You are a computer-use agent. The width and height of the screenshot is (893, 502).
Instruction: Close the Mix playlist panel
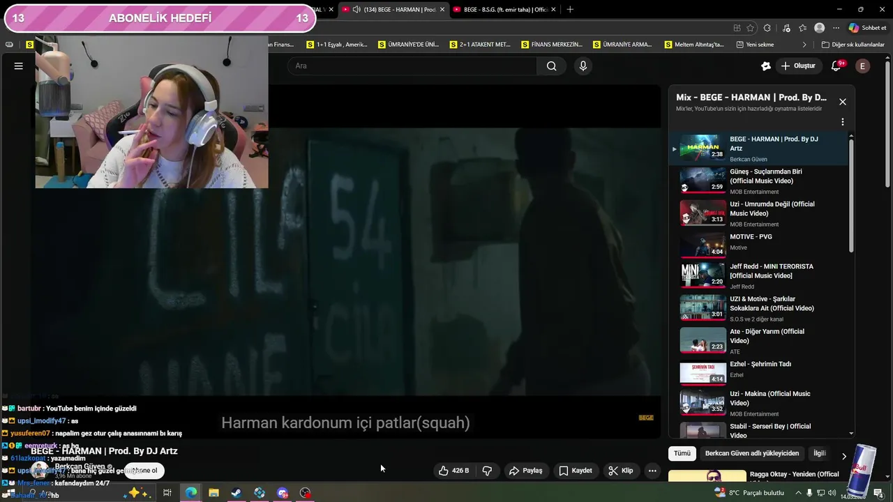point(843,102)
